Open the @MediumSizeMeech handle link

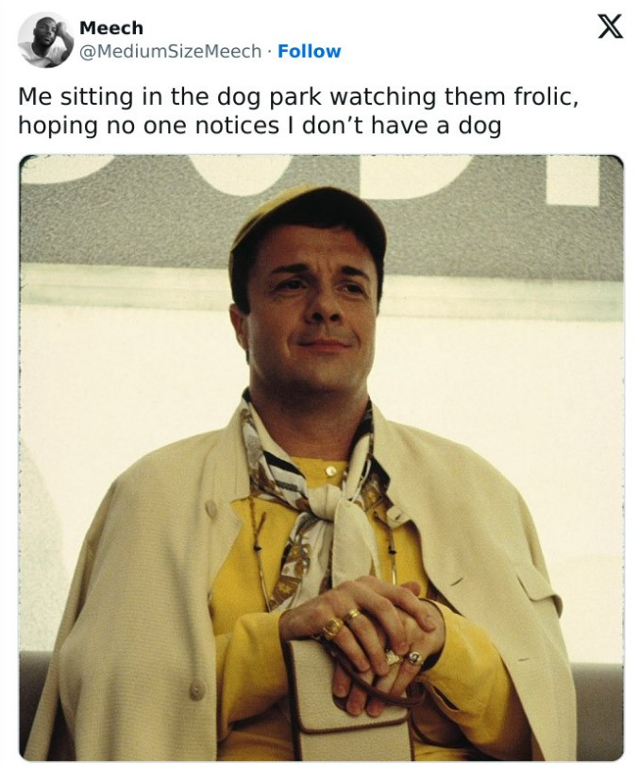pyautogui.click(x=170, y=51)
